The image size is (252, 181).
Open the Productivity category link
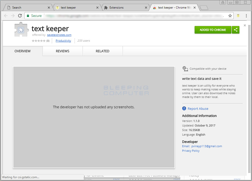pyautogui.click(x=63, y=41)
